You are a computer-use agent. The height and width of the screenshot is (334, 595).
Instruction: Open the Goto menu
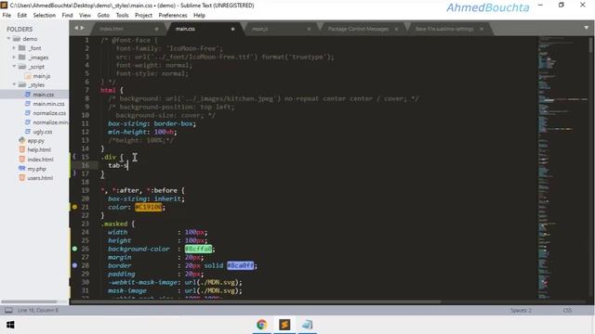103,15
